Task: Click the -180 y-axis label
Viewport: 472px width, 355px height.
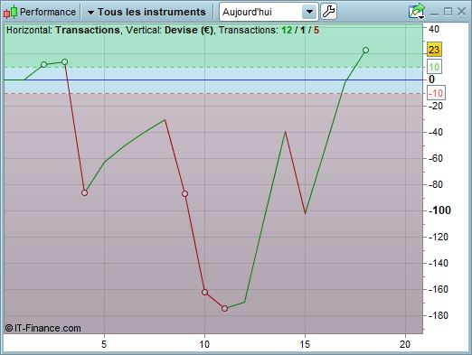Action: pyautogui.click(x=438, y=315)
